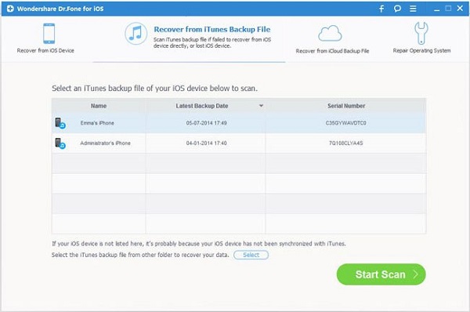The image size is (470, 312).
Task: Click serial number 7Q108CLYA4S
Action: click(346, 143)
